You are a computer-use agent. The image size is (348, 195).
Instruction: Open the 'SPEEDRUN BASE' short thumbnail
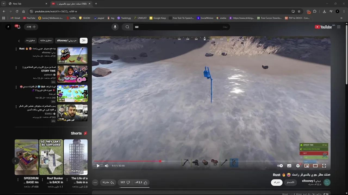point(27,157)
